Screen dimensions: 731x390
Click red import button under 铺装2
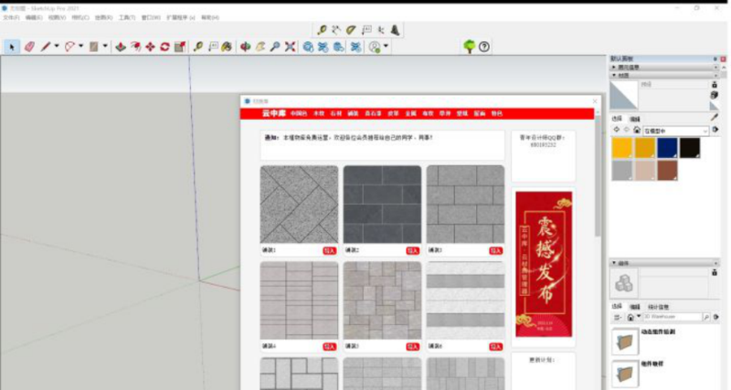pos(413,250)
